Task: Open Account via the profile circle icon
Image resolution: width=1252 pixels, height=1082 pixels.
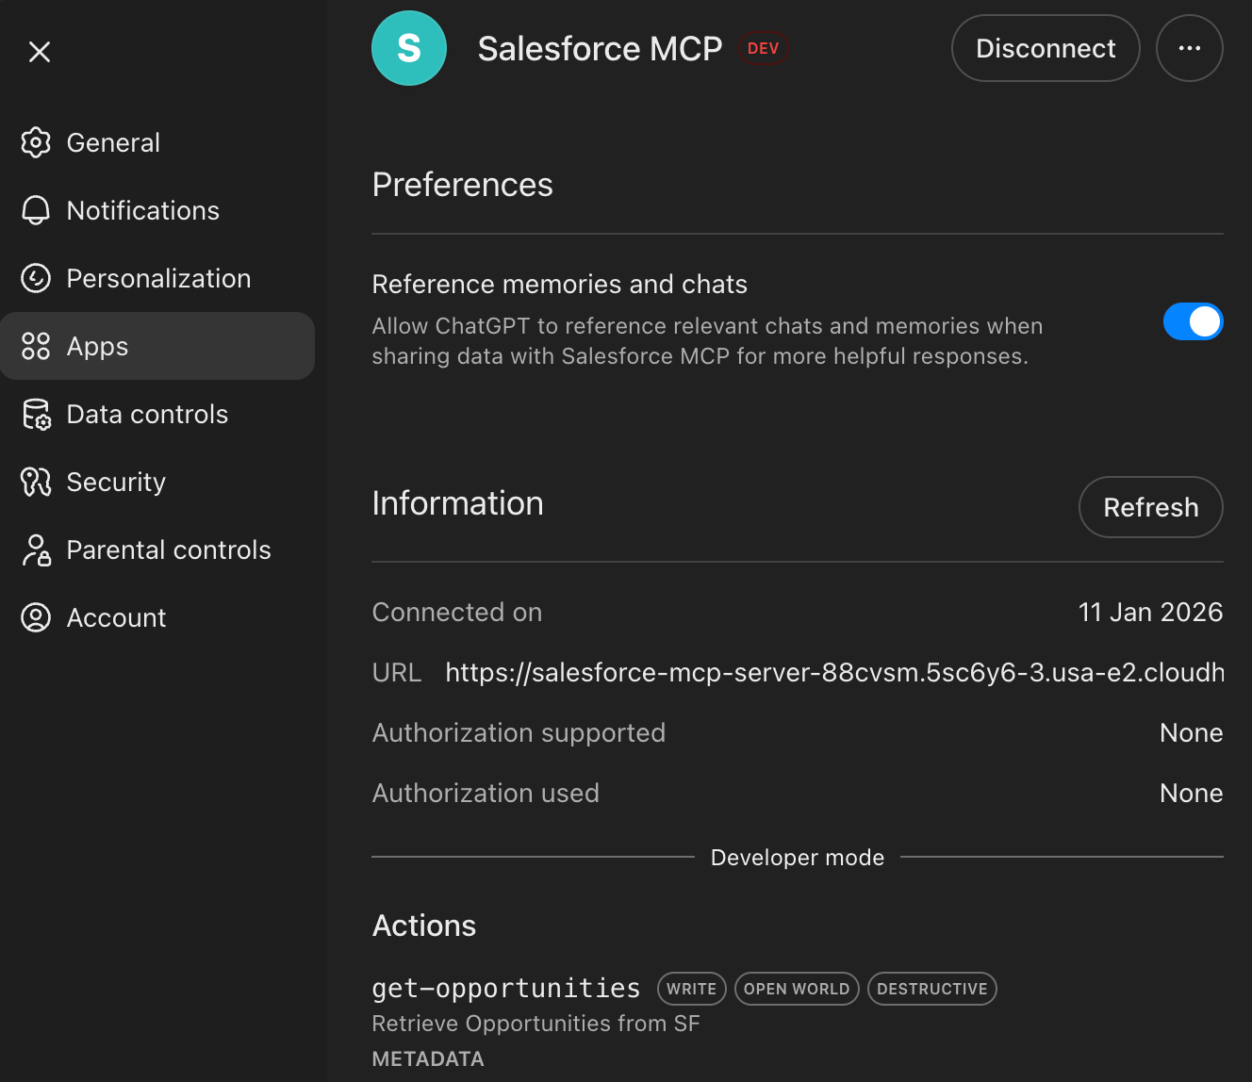Action: (x=36, y=617)
